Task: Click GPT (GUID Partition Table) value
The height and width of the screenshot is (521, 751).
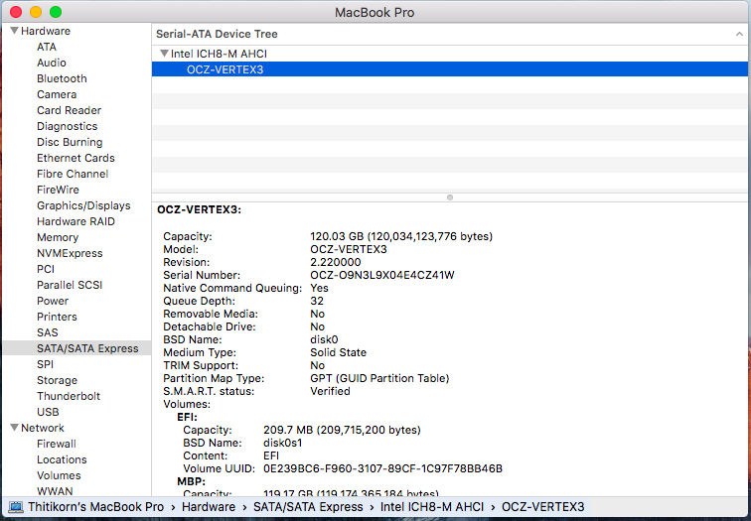Action: pyautogui.click(x=379, y=378)
